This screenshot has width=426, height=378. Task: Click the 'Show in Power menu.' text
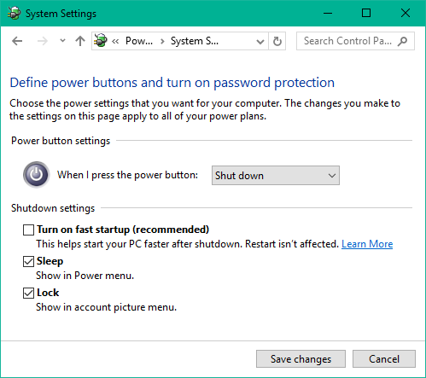coord(85,276)
